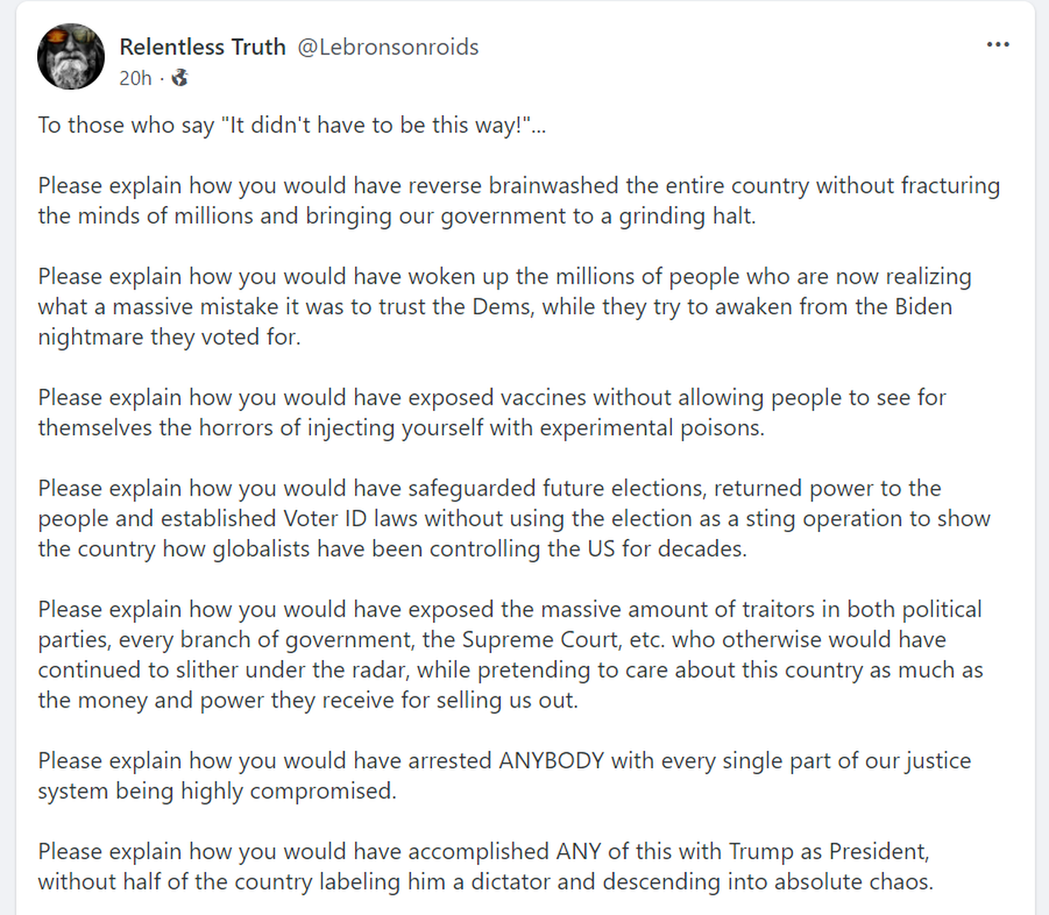
Task: Click the Relentless Truth display name
Action: tap(203, 47)
